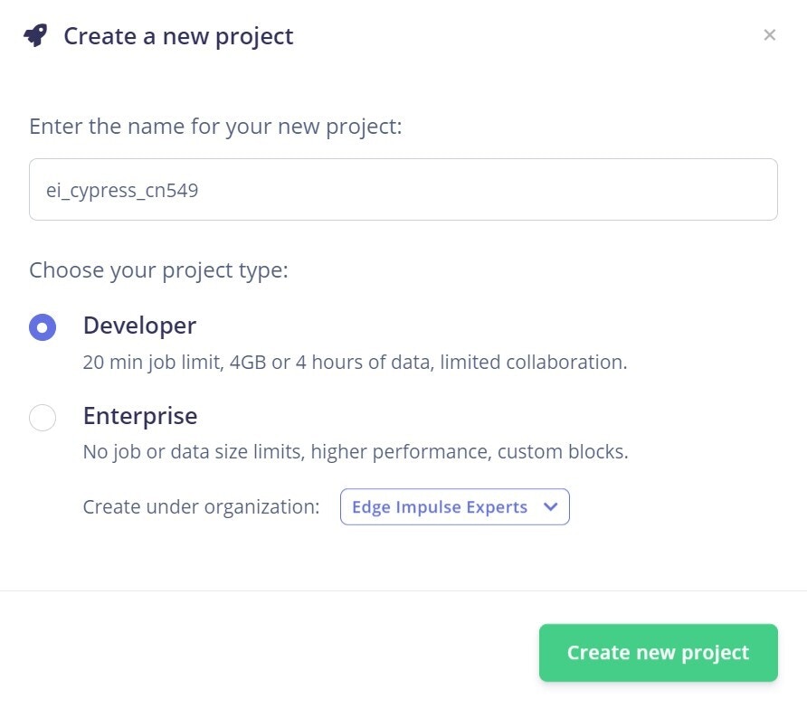Close the Create a new project dialog
Image resolution: width=807 pixels, height=708 pixels.
769,35
